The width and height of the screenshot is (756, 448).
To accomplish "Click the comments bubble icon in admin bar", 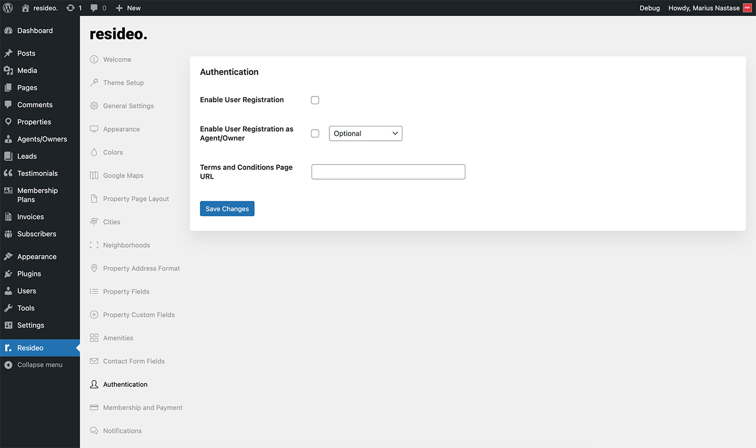I will pos(94,8).
